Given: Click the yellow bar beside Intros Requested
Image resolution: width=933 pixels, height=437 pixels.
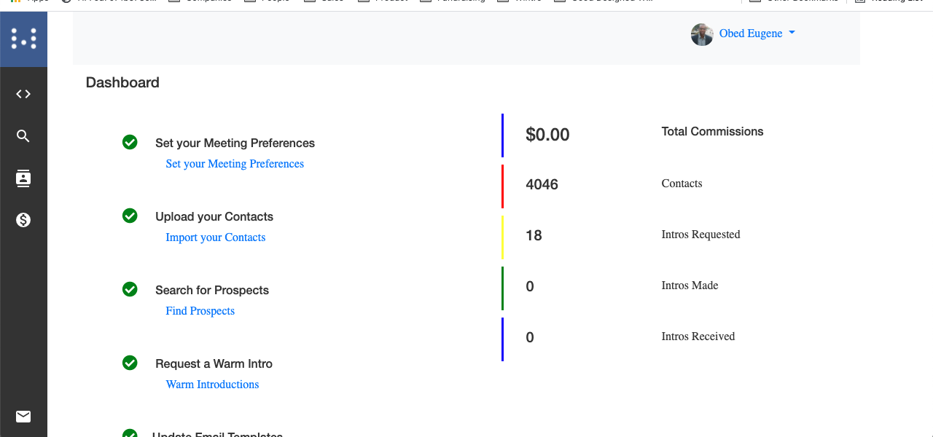Looking at the screenshot, I should [x=503, y=237].
